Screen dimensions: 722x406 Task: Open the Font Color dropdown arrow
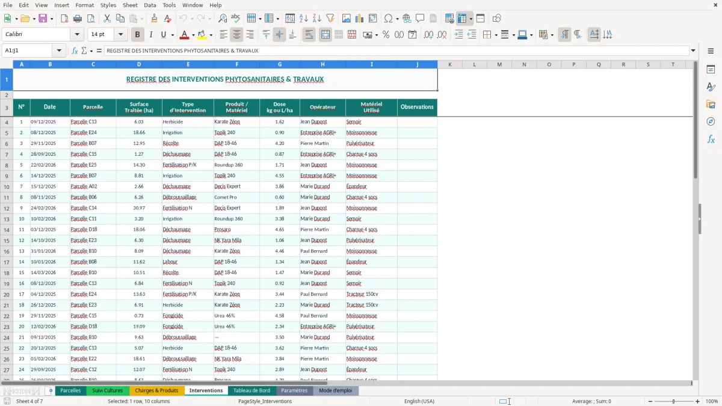pos(193,35)
